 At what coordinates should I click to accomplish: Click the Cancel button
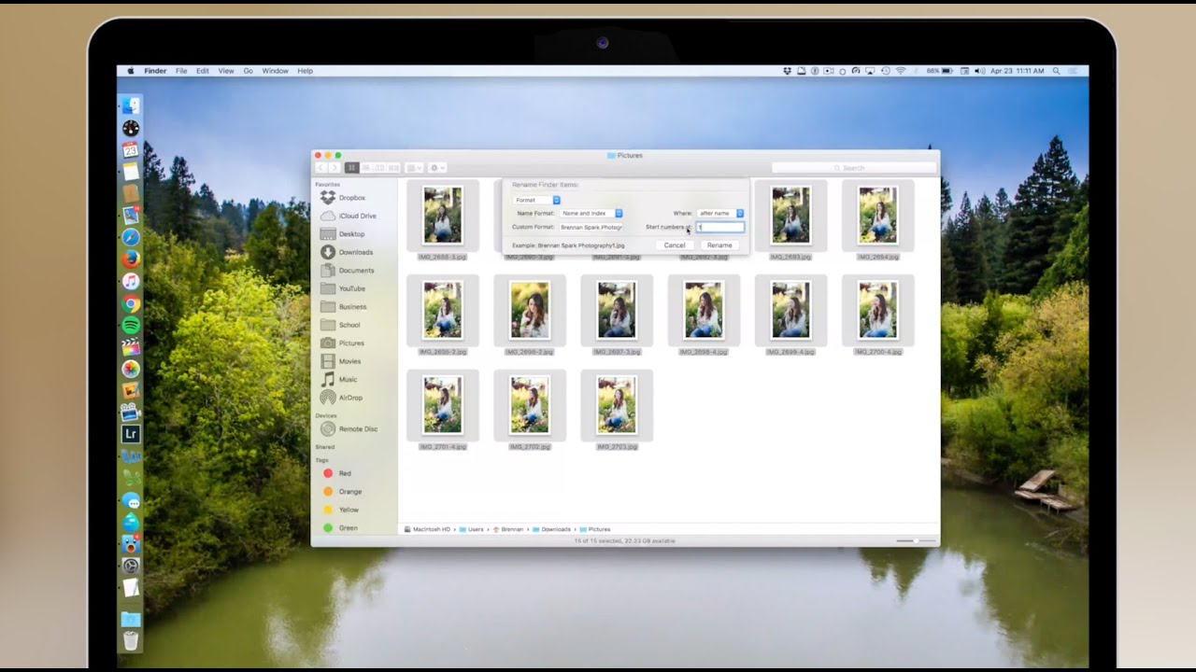675,245
